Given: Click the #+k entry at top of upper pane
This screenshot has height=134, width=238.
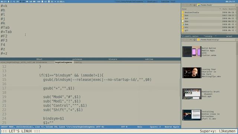Looking at the screenshot, I should point(4,6).
